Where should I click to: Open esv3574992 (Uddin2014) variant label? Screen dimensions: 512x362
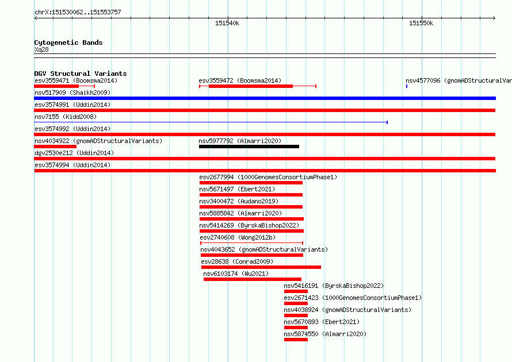[72, 129]
